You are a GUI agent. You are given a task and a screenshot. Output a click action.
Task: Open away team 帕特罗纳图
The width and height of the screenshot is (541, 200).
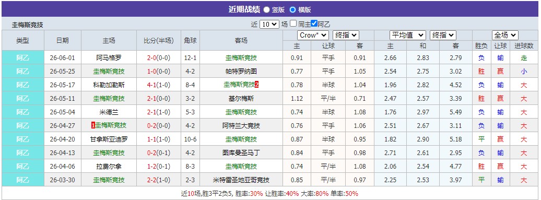(241, 72)
